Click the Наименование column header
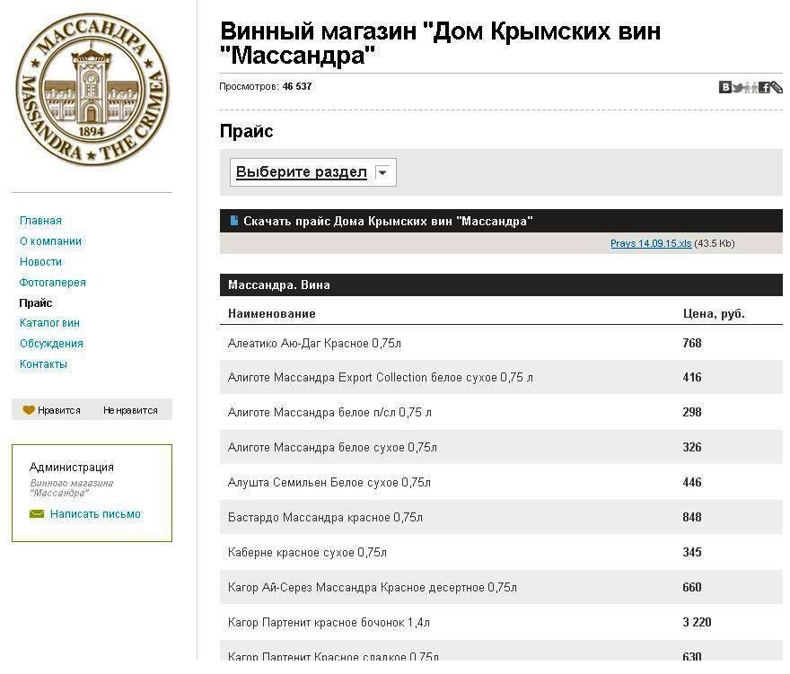The image size is (790, 674). pos(271,313)
